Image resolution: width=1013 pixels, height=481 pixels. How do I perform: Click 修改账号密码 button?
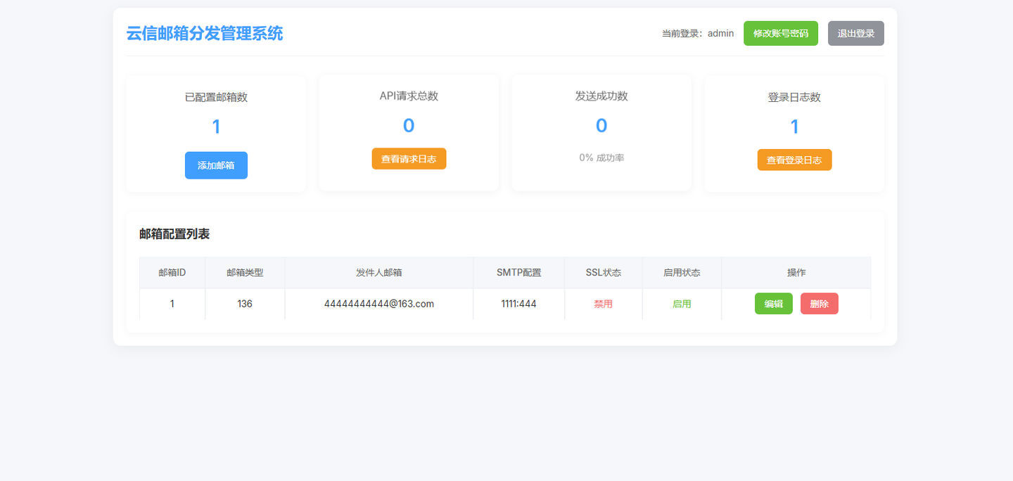tap(781, 33)
